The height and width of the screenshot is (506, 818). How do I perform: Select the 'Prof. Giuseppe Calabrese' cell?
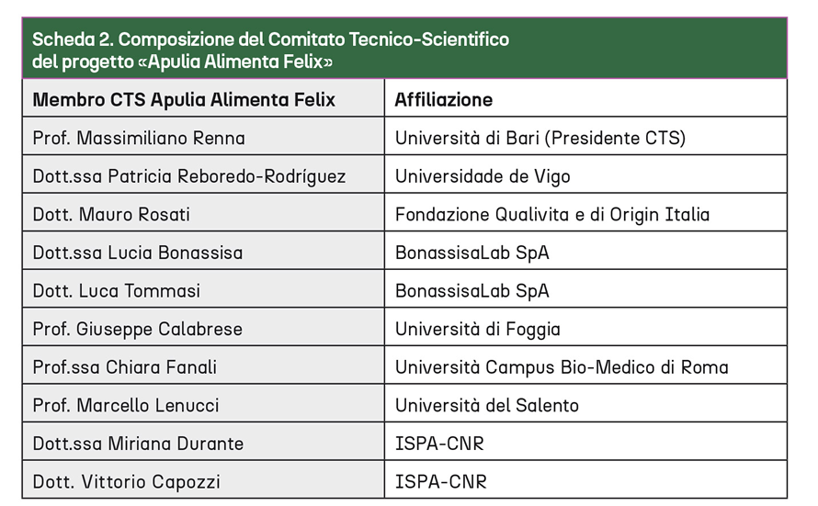click(x=136, y=329)
